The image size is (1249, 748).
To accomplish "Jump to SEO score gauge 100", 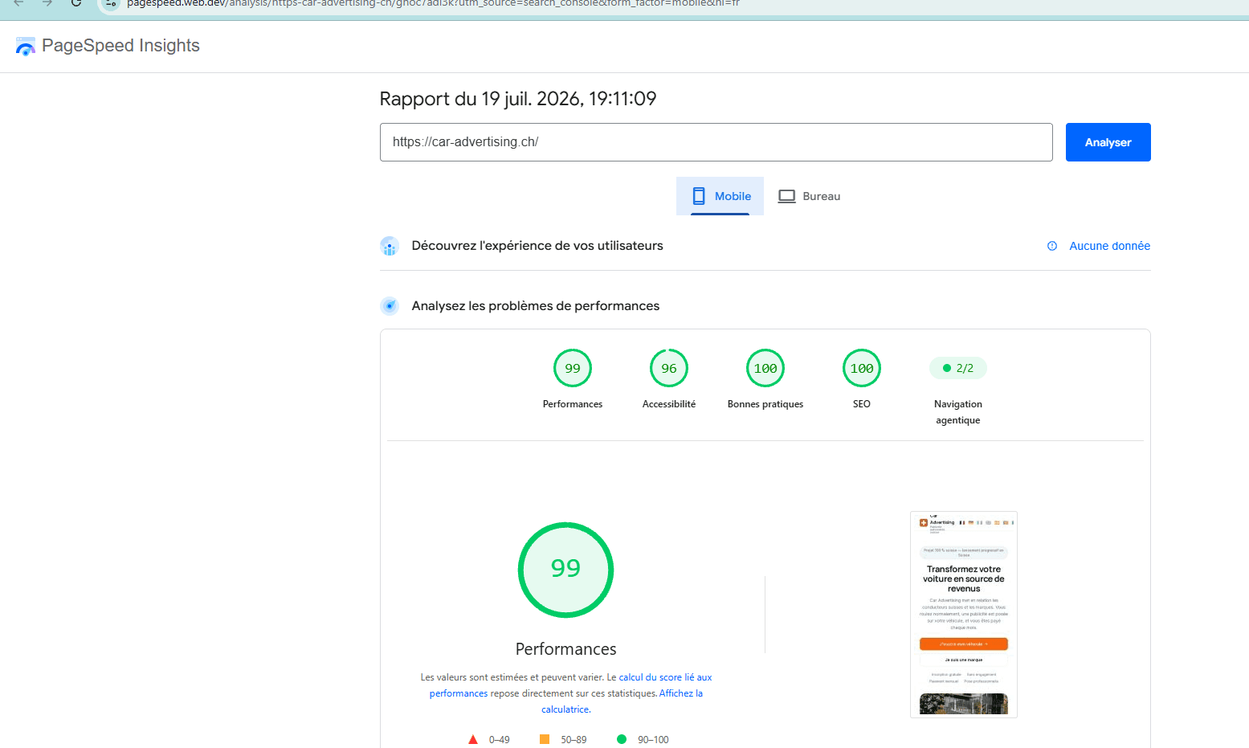I will tap(862, 369).
